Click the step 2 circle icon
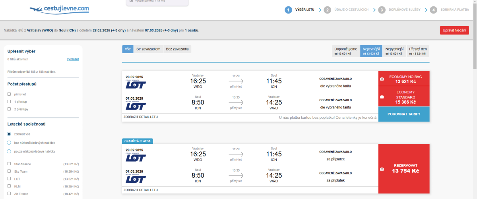The image size is (477, 199). click(x=328, y=10)
